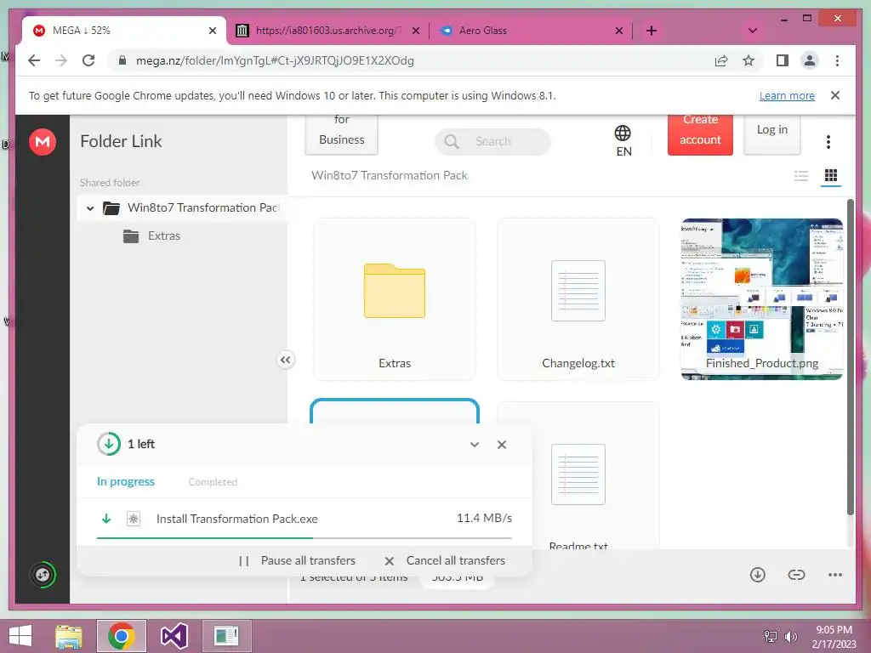
Task: Open the transfer status circle icon
Action: click(43, 575)
